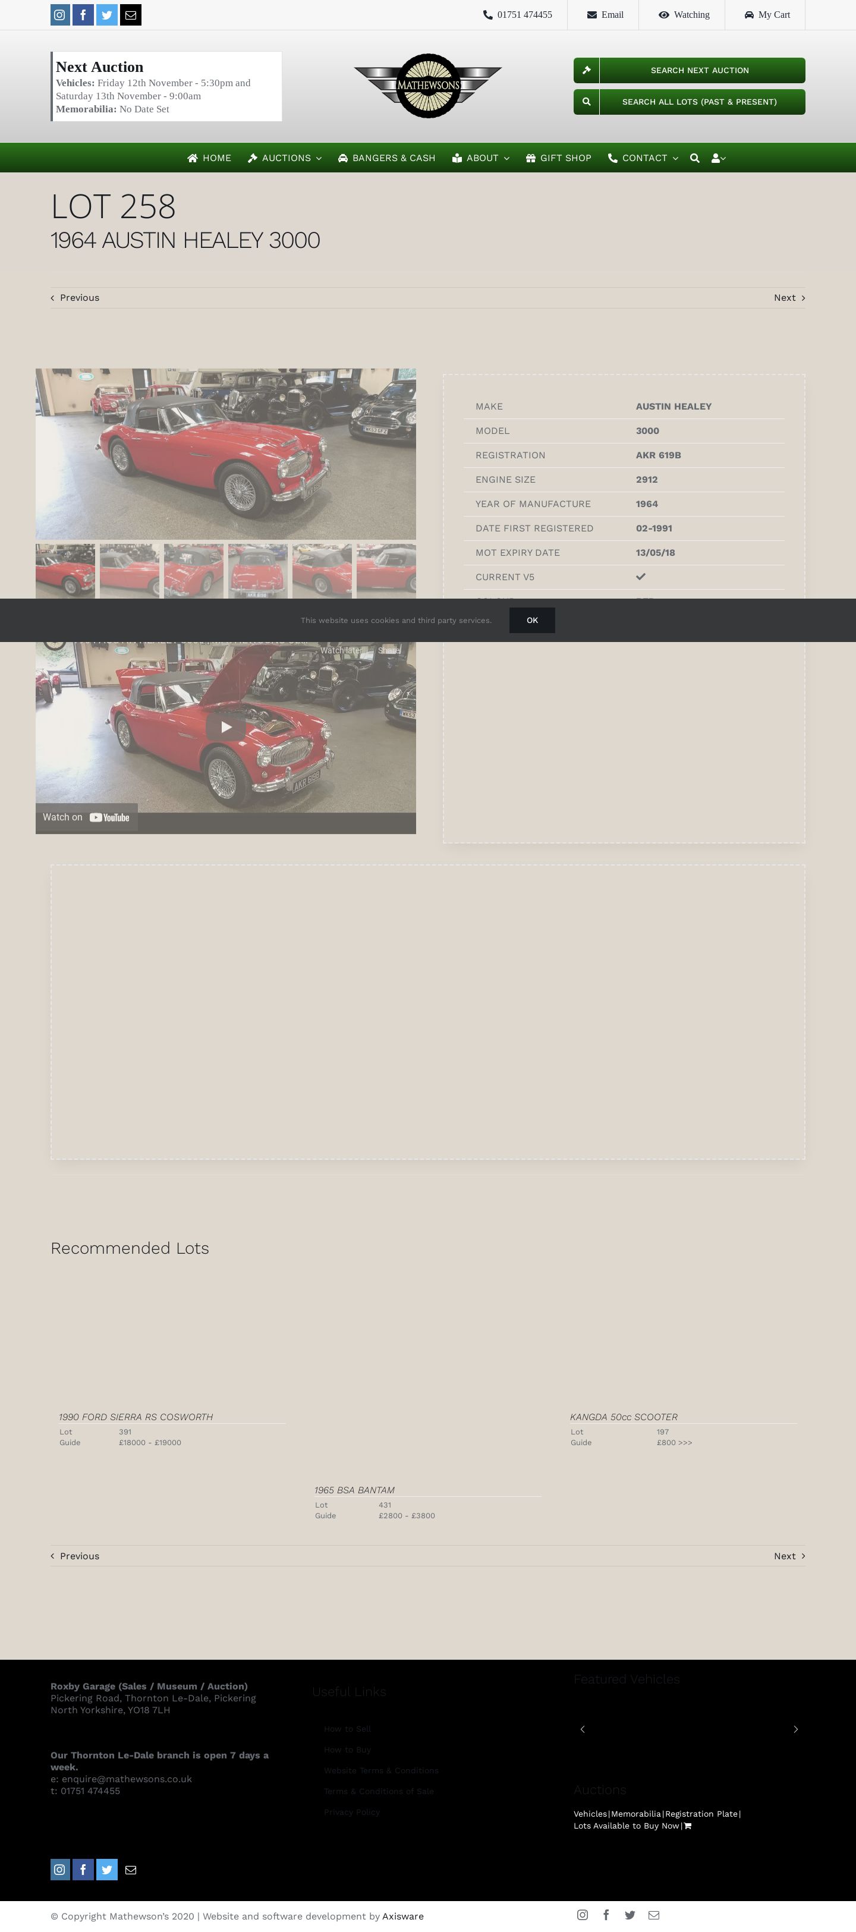Screen dimensions: 856x1932
Task: Open Registration Plate footer link
Action: click(701, 1814)
